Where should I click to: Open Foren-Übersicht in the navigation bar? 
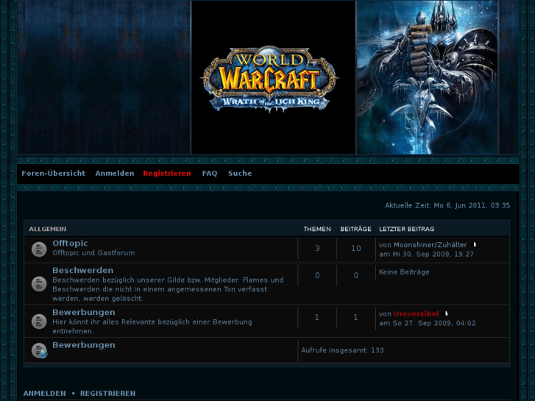coord(53,174)
